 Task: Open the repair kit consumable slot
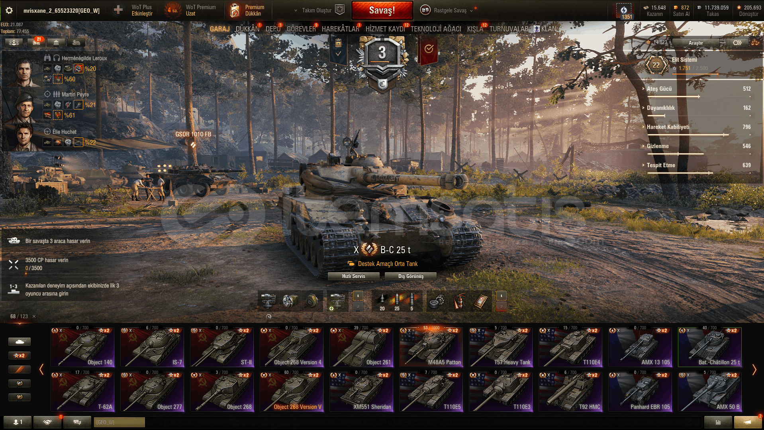[x=438, y=301]
